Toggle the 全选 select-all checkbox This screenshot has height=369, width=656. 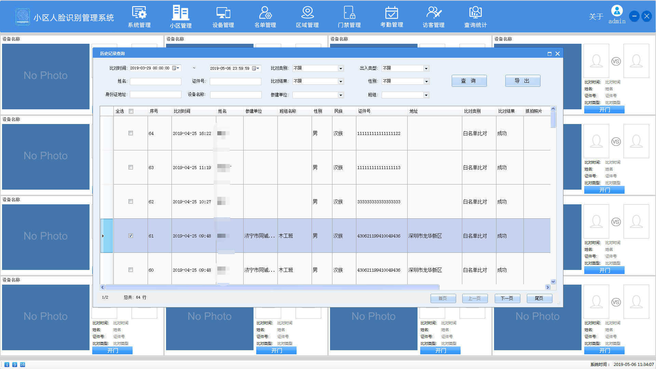[x=131, y=111]
